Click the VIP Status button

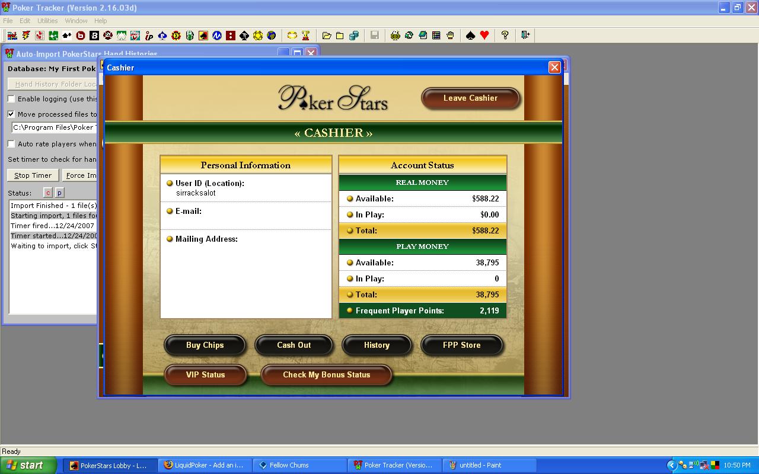pos(205,375)
